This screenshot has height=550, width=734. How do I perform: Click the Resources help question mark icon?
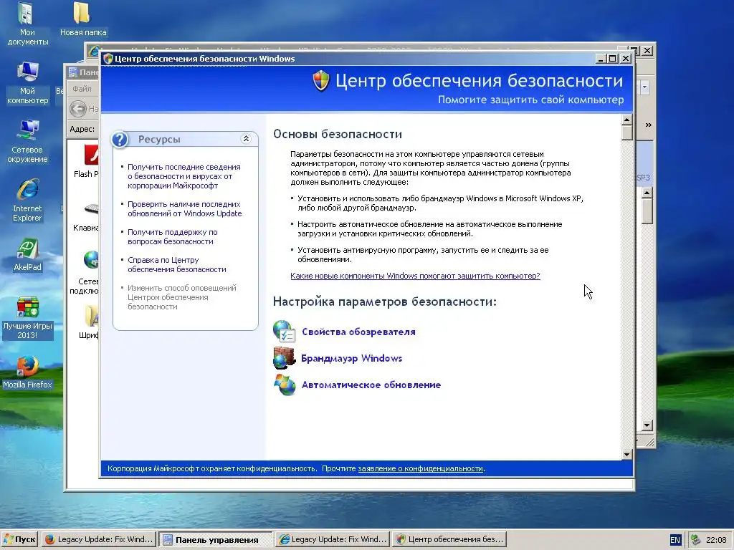pos(120,139)
